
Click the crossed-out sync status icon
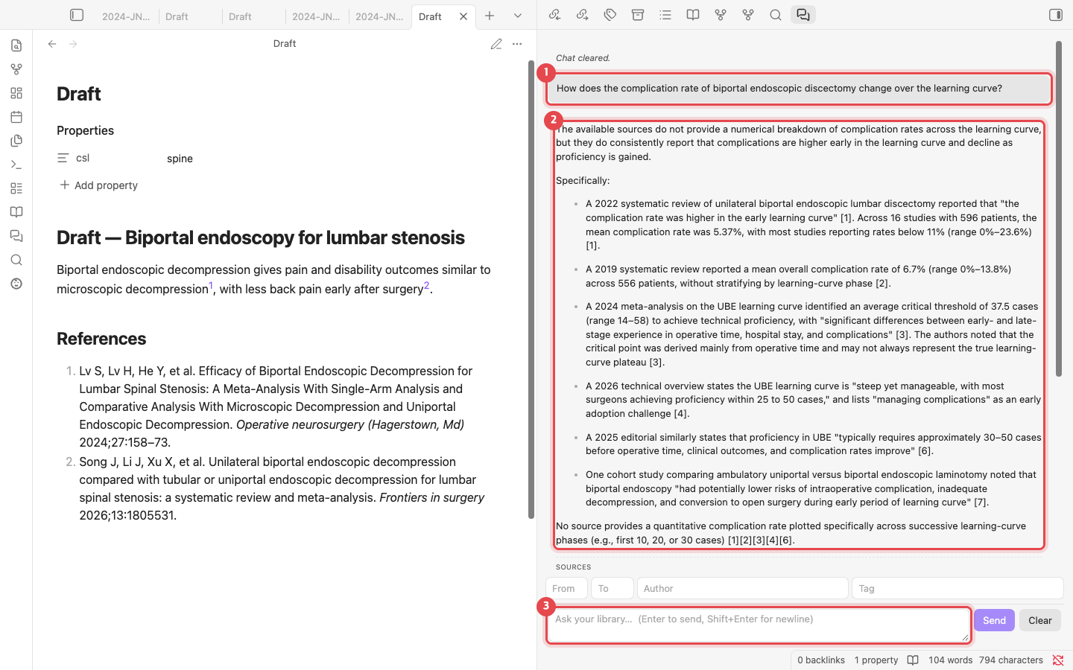tap(1058, 660)
